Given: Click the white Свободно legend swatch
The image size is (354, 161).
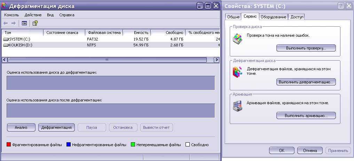Looking at the screenshot, I should pos(188,145).
